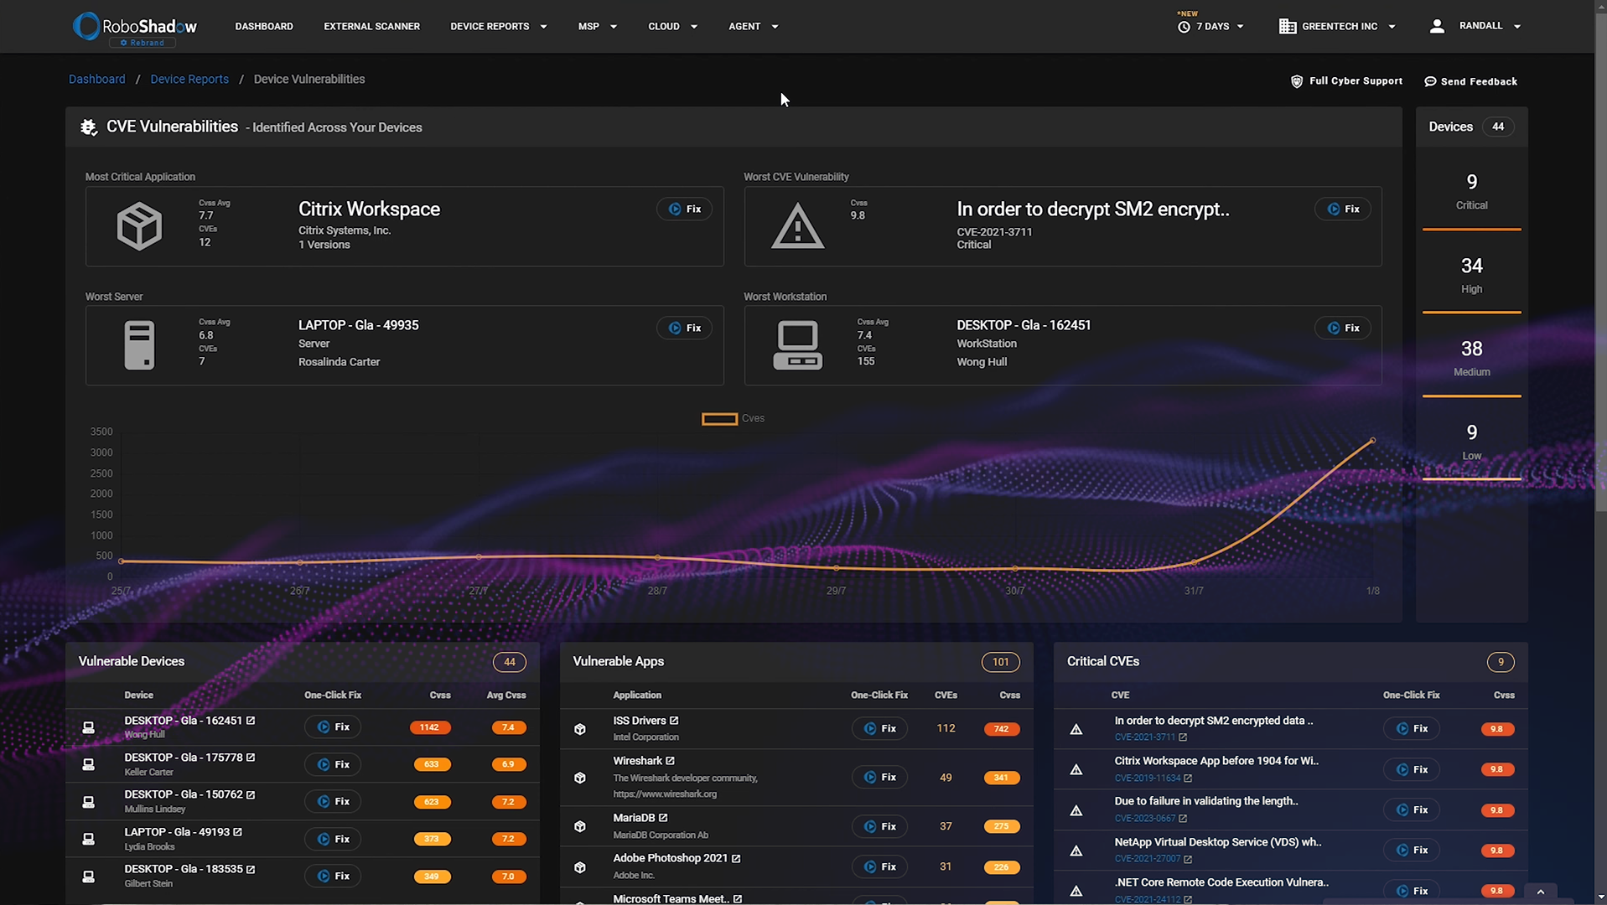Expand the Agent menu chevron
Screen dimensions: 1607x905
(x=775, y=26)
